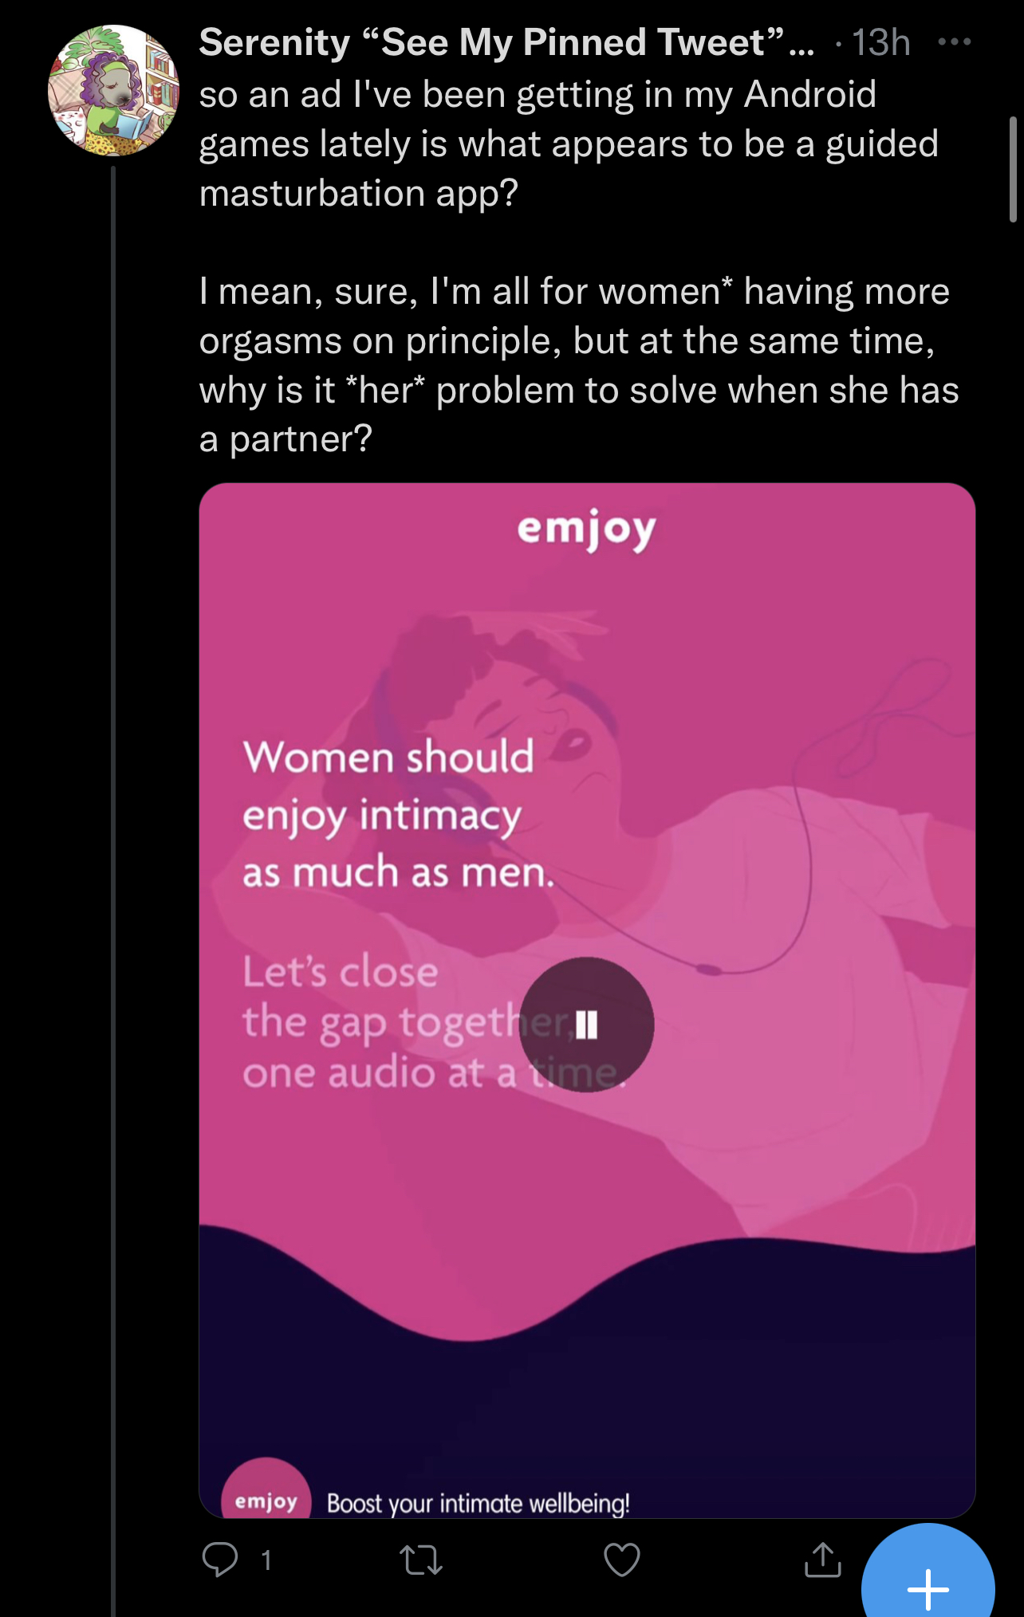The width and height of the screenshot is (1024, 1617).
Task: Tap the round emjoy logo badge
Action: coord(266,1488)
